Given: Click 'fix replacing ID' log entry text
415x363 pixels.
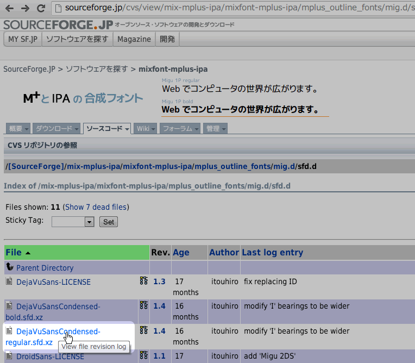Looking at the screenshot, I should [270, 281].
